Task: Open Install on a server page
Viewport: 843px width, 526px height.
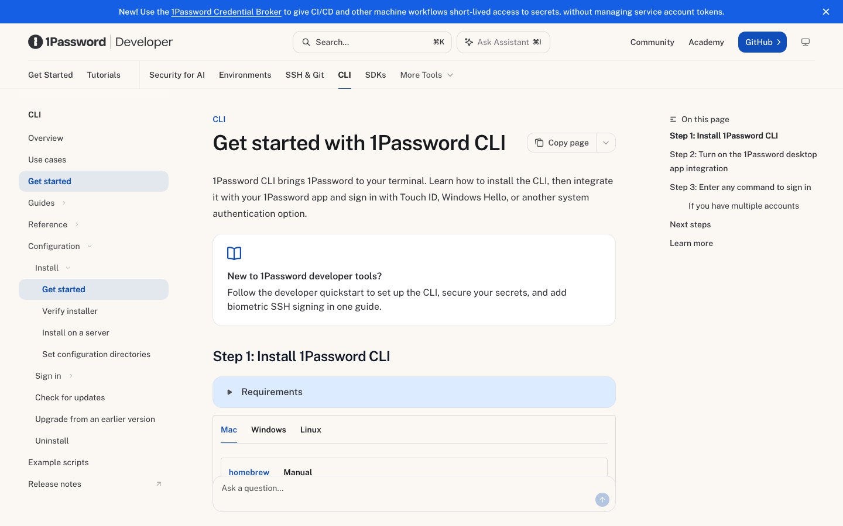Action: click(76, 333)
